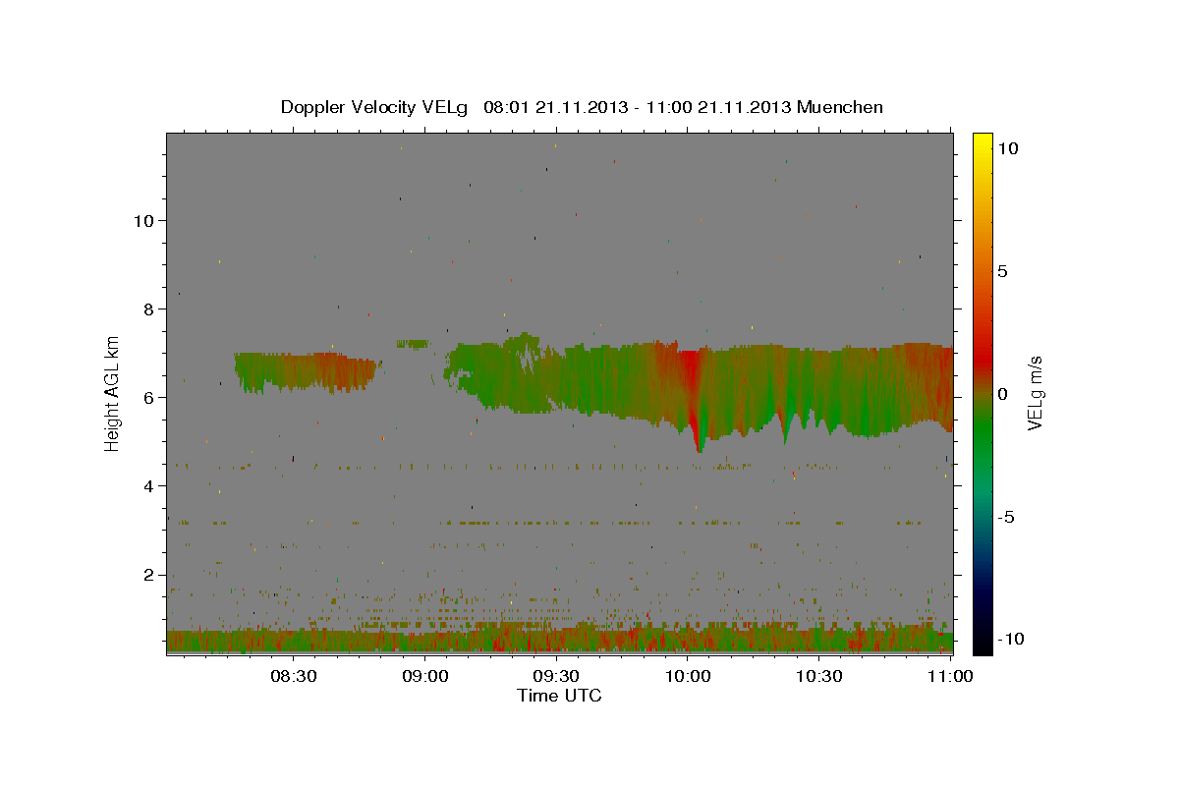Click the height tick label 8
This screenshot has width=1179, height=786.
tap(148, 309)
